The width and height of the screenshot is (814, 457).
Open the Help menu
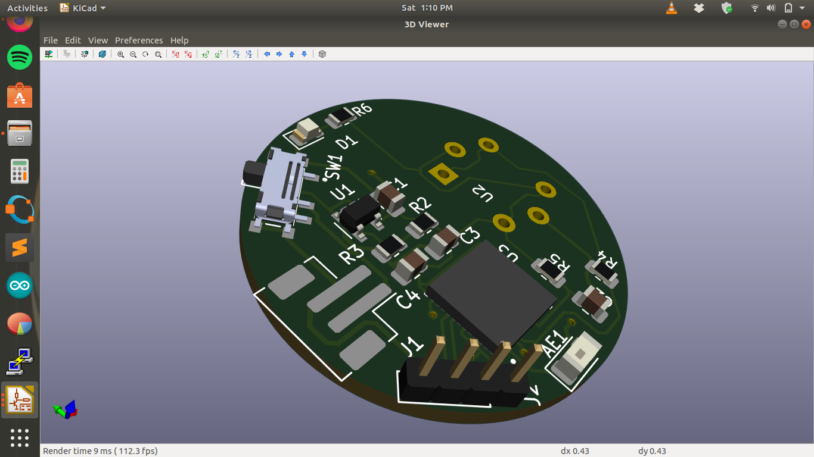[179, 40]
